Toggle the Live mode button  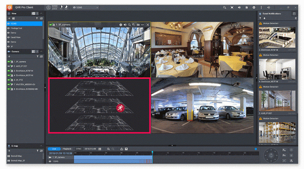[54, 149]
